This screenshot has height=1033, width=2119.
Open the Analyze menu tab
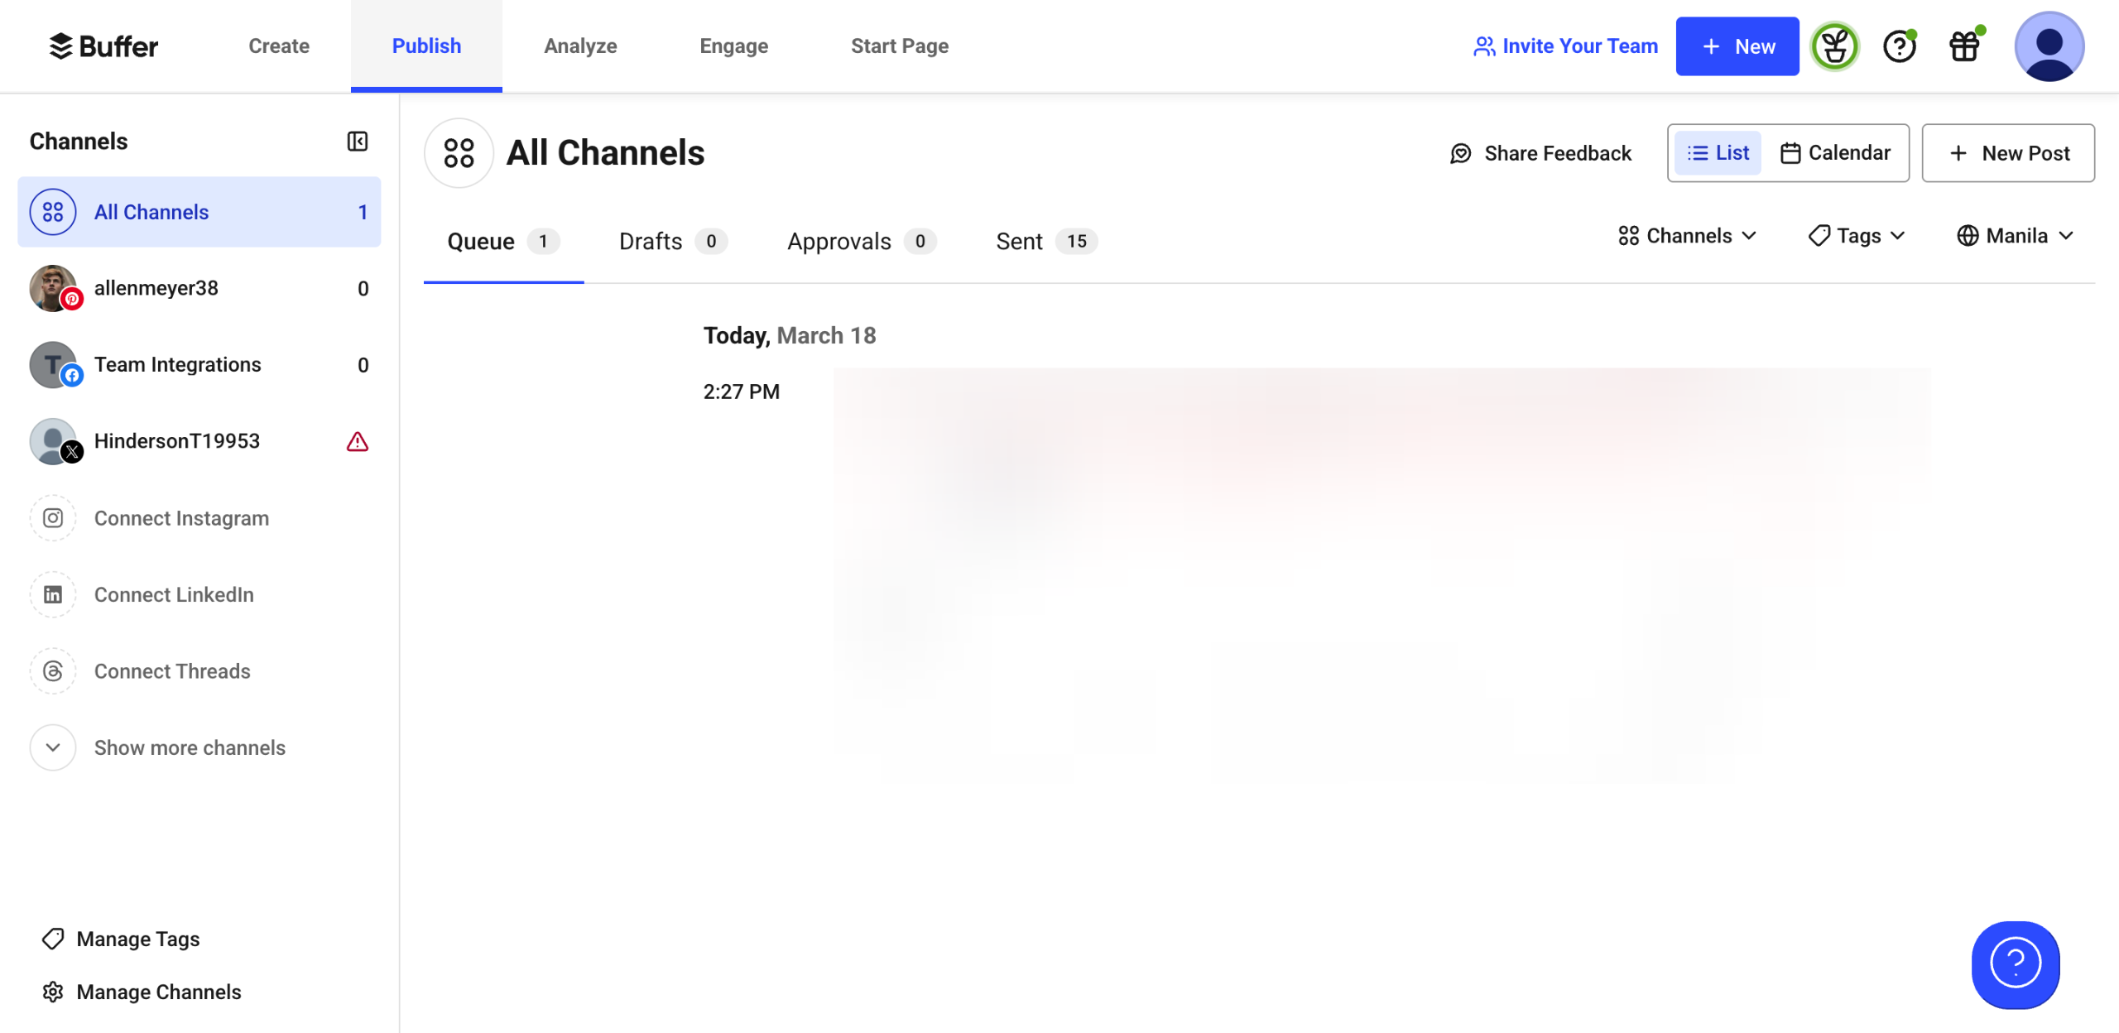(x=580, y=46)
